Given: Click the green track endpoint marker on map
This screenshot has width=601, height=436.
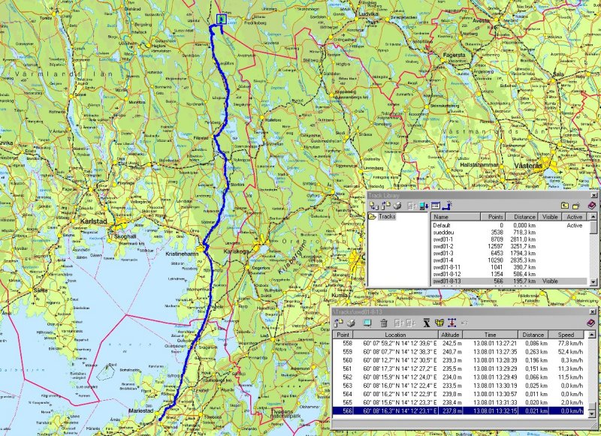Looking at the screenshot, I should click(x=221, y=20).
